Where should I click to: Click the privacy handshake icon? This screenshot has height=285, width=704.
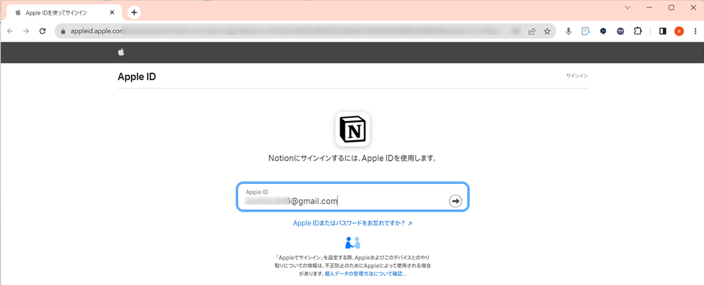click(x=353, y=243)
